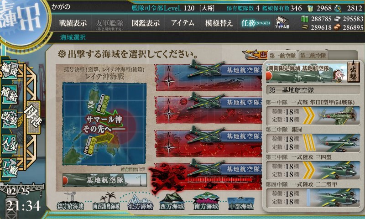365x219 pixels.
Task: Select the 南西諸島海域 area icon
Action: (106, 202)
